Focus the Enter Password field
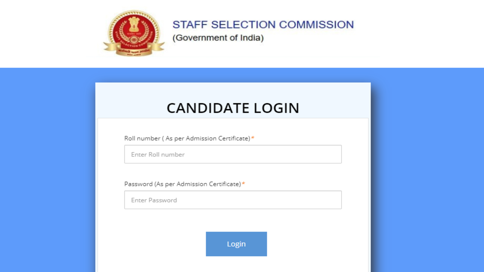This screenshot has width=484, height=272. pyautogui.click(x=233, y=200)
